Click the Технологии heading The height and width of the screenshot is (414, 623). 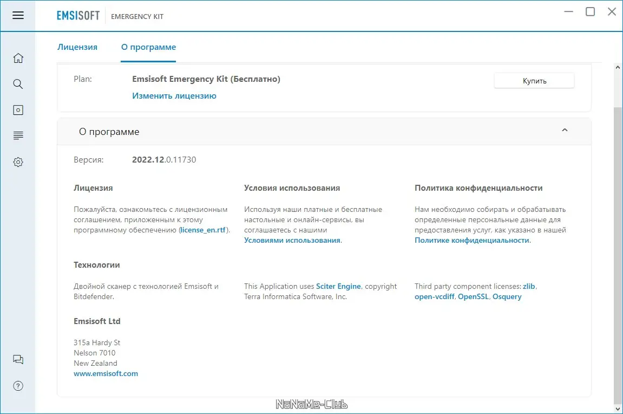(x=96, y=265)
